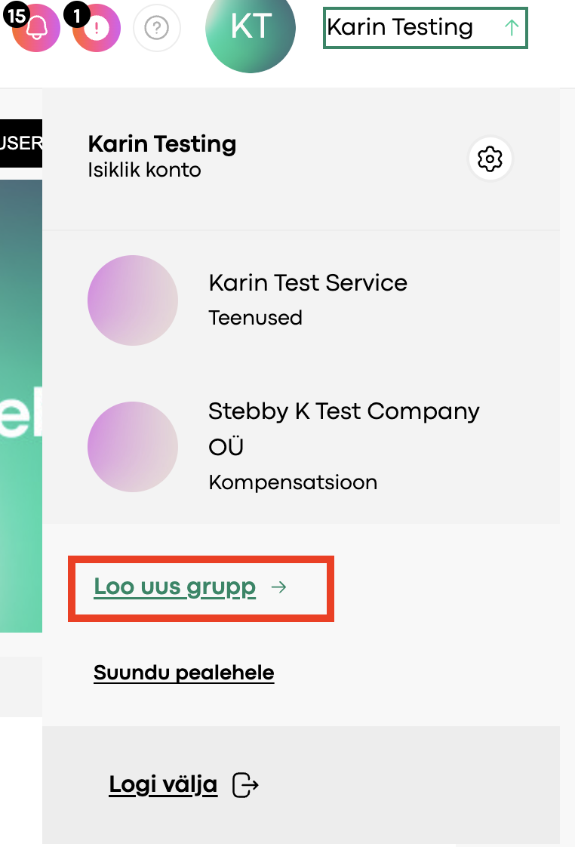Click the KT profile avatar
The height and width of the screenshot is (847, 575).
(x=251, y=28)
